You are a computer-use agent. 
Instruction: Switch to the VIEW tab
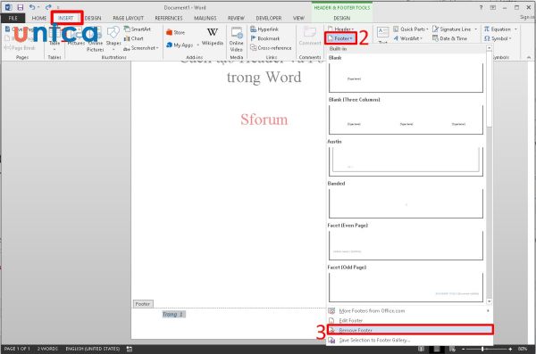(x=298, y=18)
